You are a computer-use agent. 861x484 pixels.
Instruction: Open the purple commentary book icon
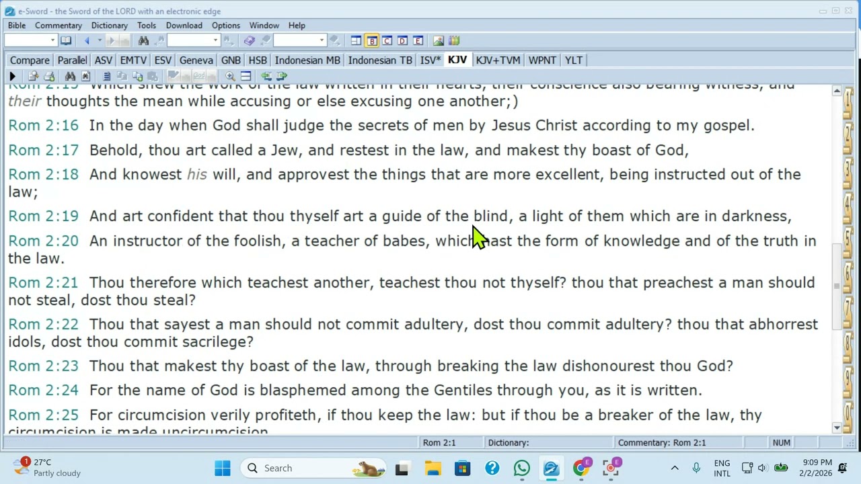250,41
